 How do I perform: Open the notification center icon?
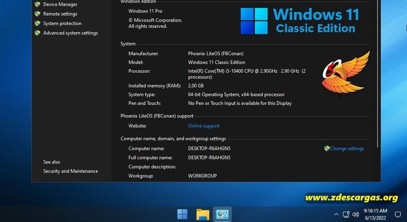point(398,214)
